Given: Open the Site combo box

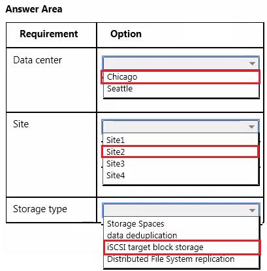Looking at the screenshot, I should pyautogui.click(x=181, y=127).
